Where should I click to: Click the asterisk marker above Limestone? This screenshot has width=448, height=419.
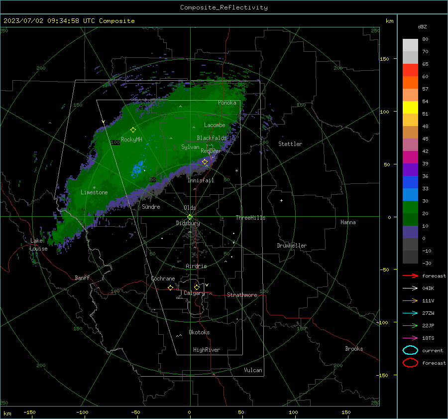(94, 188)
